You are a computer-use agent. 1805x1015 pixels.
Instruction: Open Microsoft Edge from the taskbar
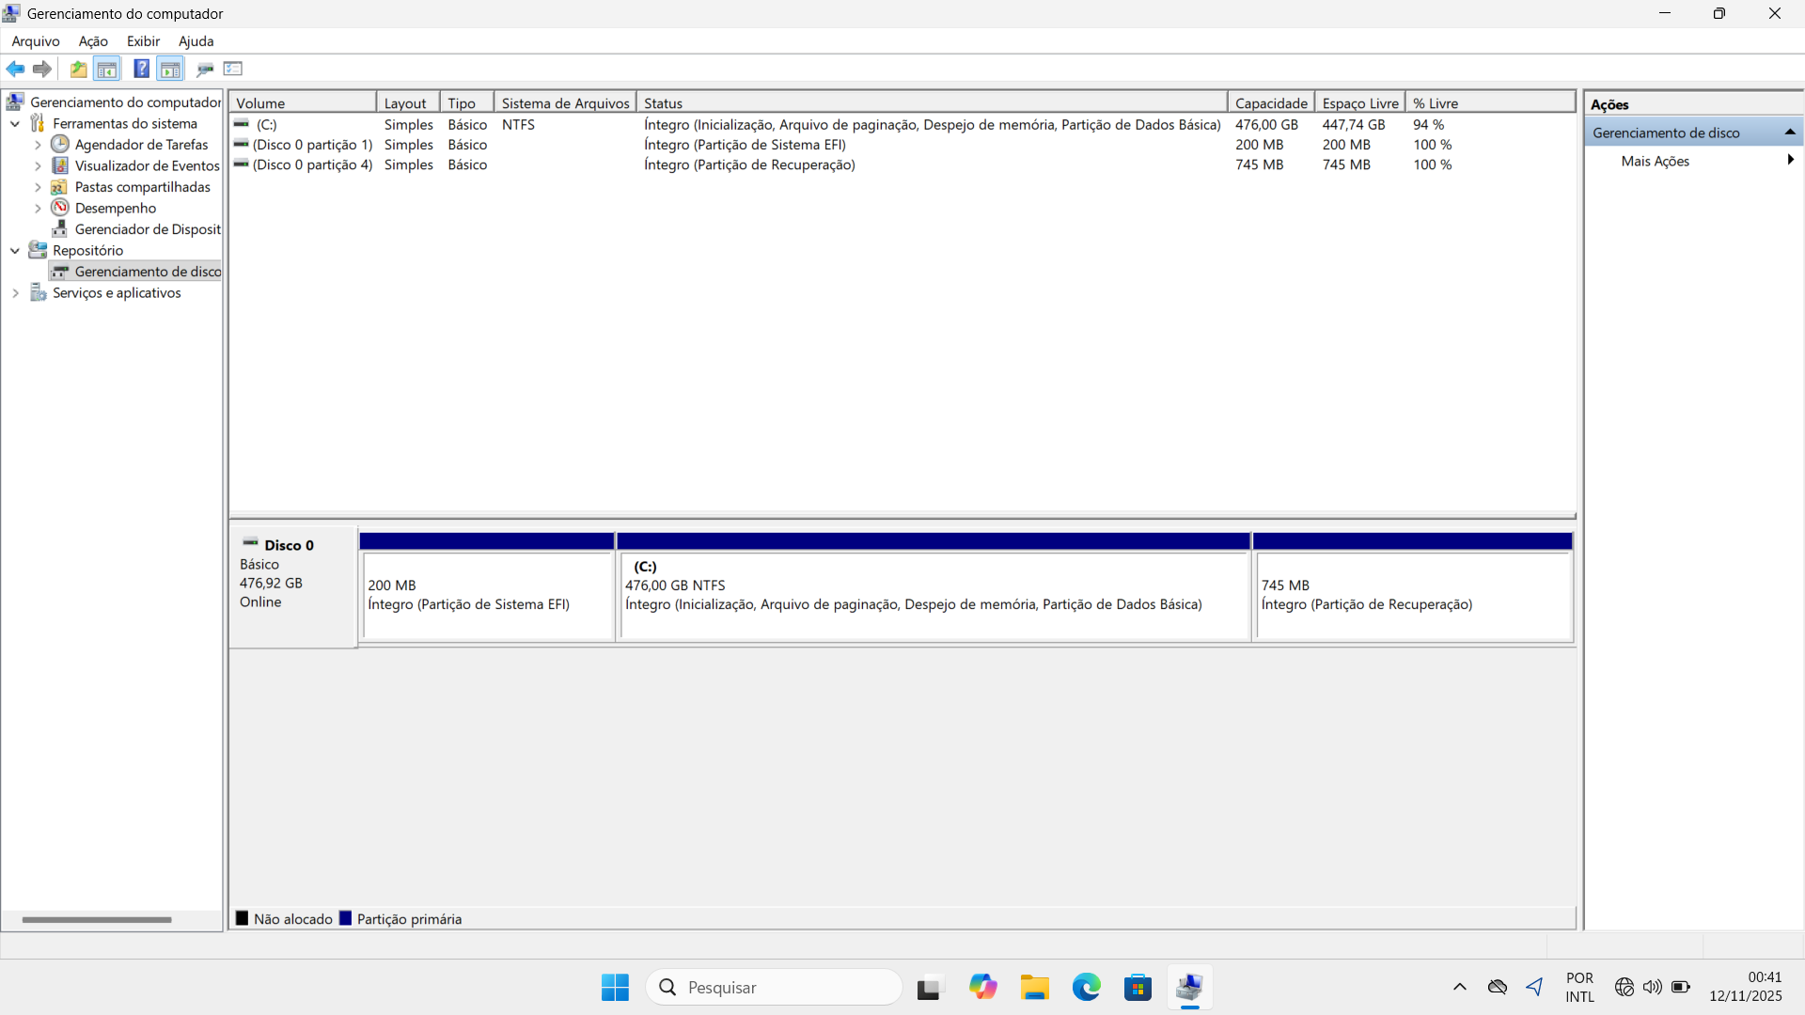1086,988
